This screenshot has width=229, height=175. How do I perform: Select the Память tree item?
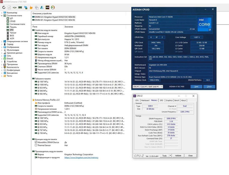pyautogui.click(x=13, y=27)
